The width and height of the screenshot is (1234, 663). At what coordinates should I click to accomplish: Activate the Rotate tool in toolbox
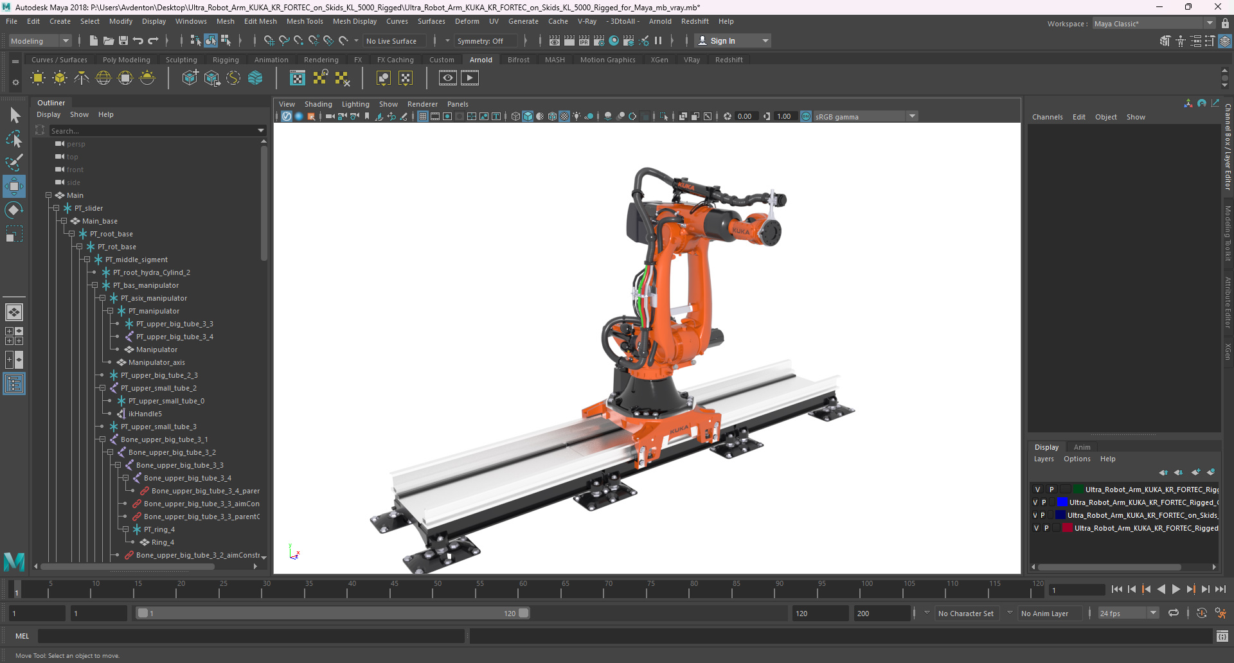(14, 210)
